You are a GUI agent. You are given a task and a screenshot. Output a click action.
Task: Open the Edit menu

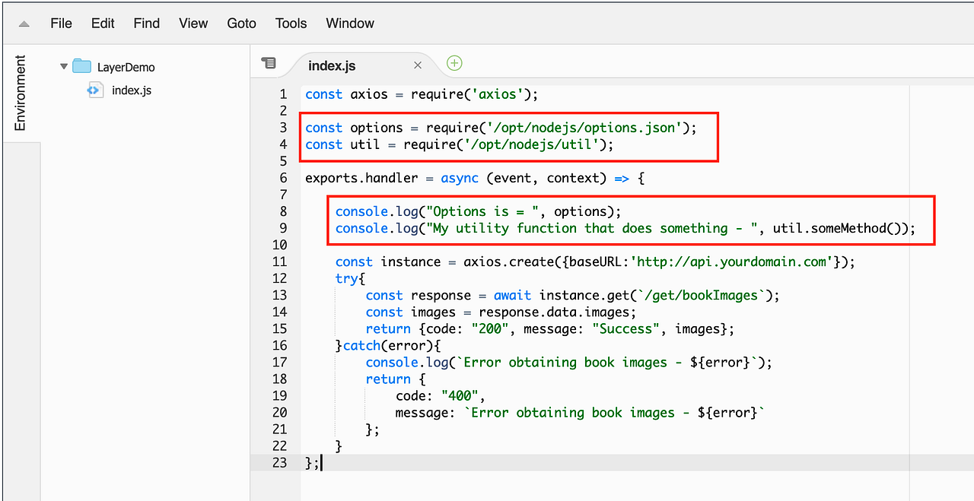point(102,23)
